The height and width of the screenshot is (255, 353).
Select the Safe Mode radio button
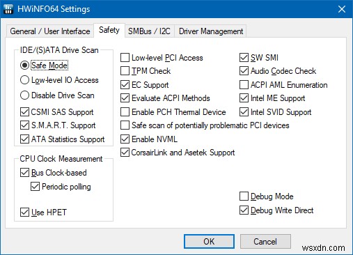click(24, 65)
